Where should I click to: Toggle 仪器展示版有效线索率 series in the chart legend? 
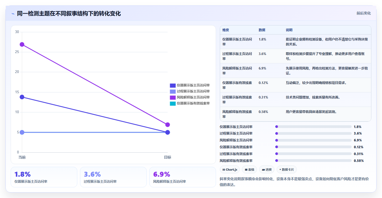pyautogui.click(x=190, y=103)
